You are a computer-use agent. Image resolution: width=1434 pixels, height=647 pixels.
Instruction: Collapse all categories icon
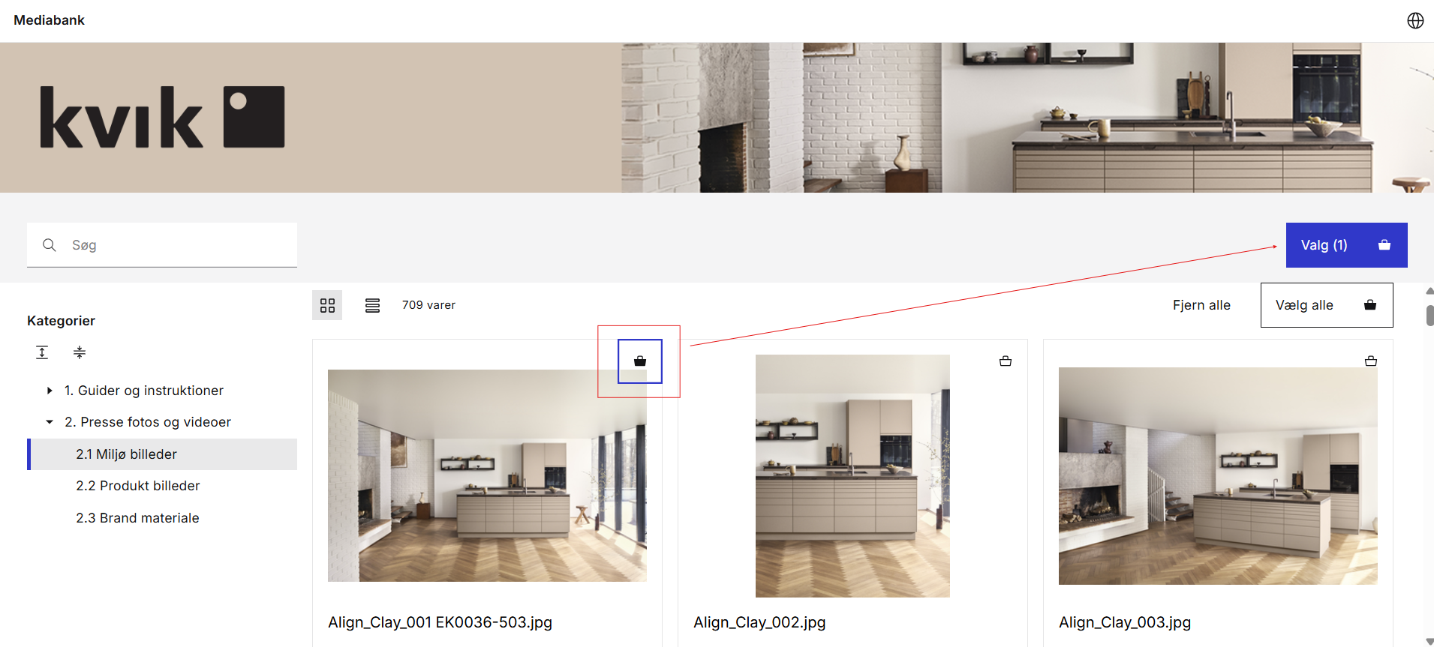coord(80,352)
